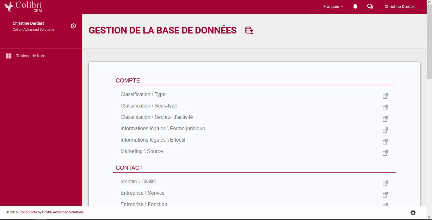432x220 pixels.
Task: Open external link icon for Informations légales \ Effectif
Action: 386,141
